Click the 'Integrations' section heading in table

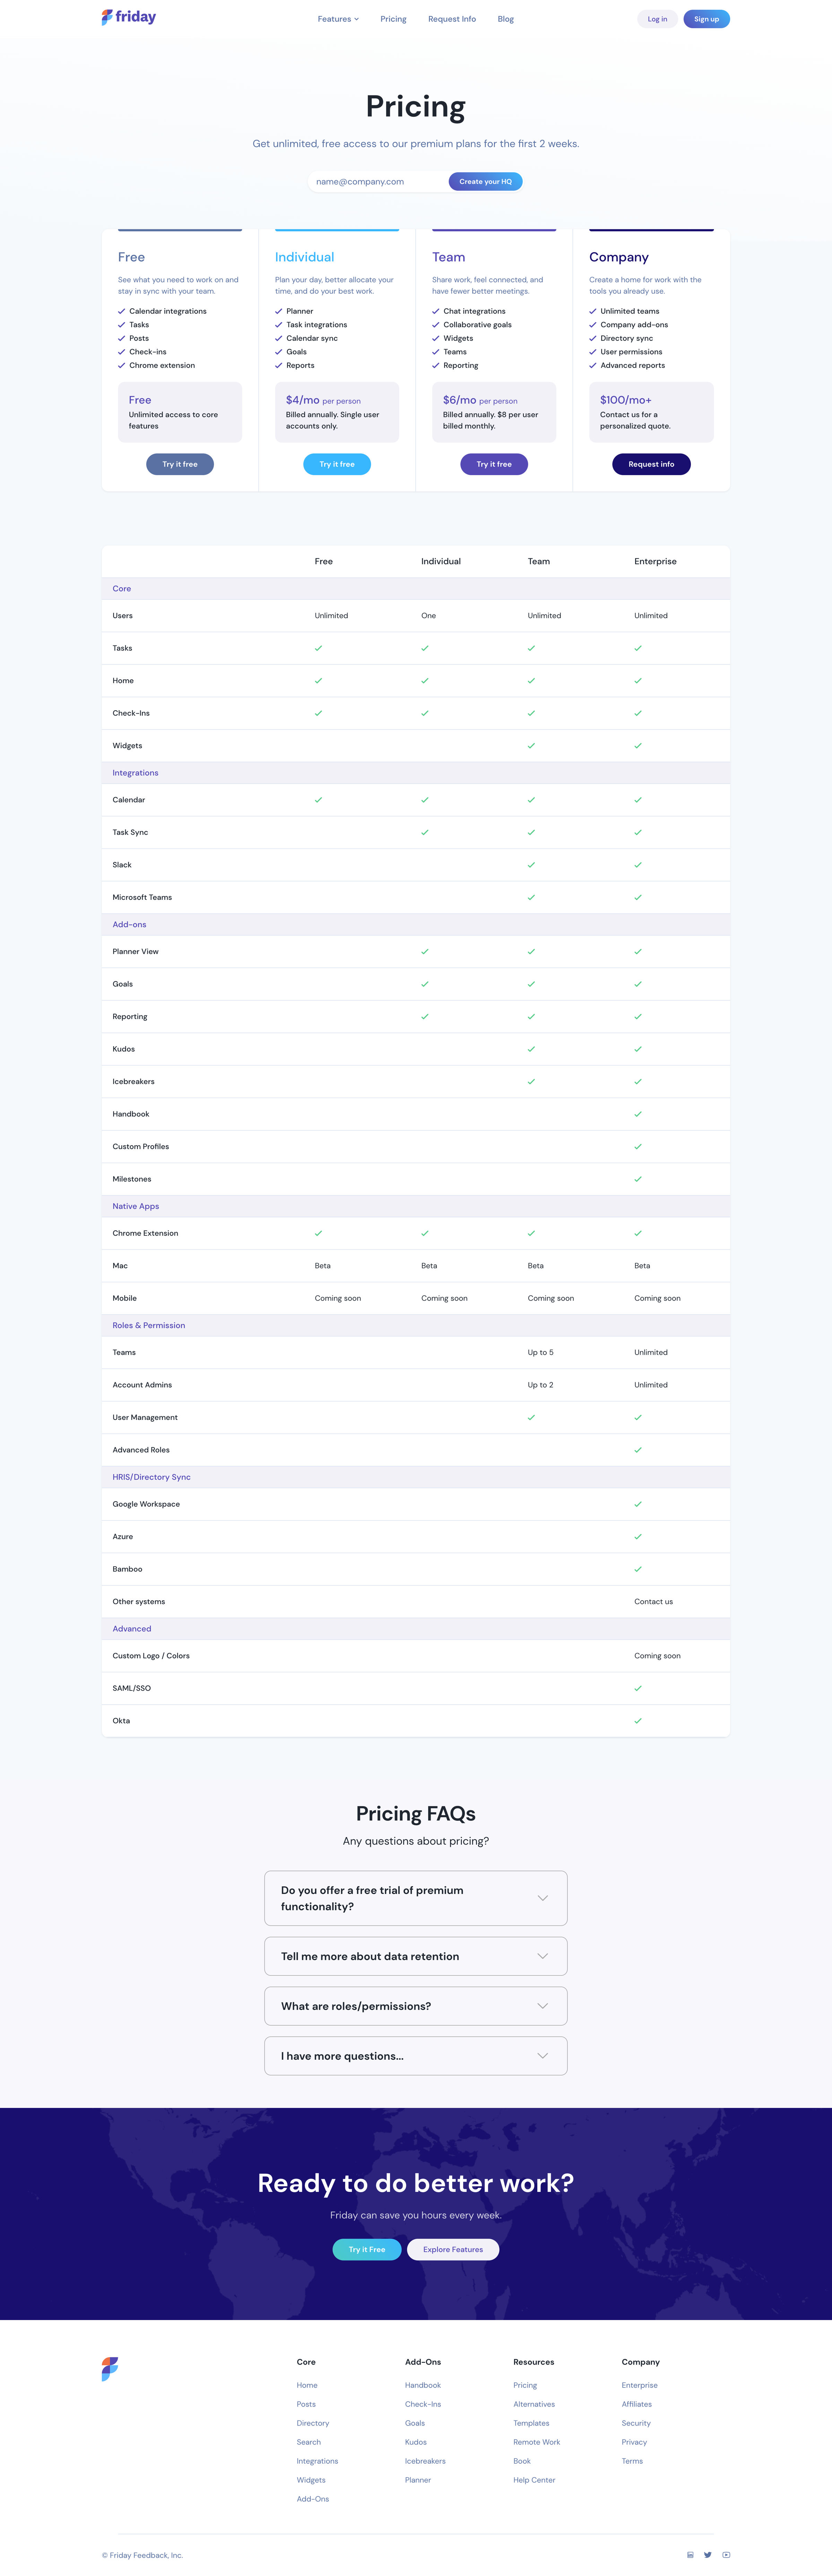coord(135,773)
